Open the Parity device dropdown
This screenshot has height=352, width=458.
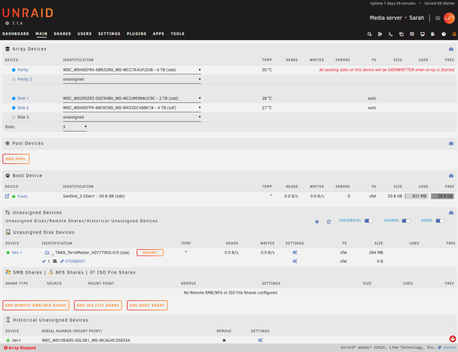tap(132, 70)
